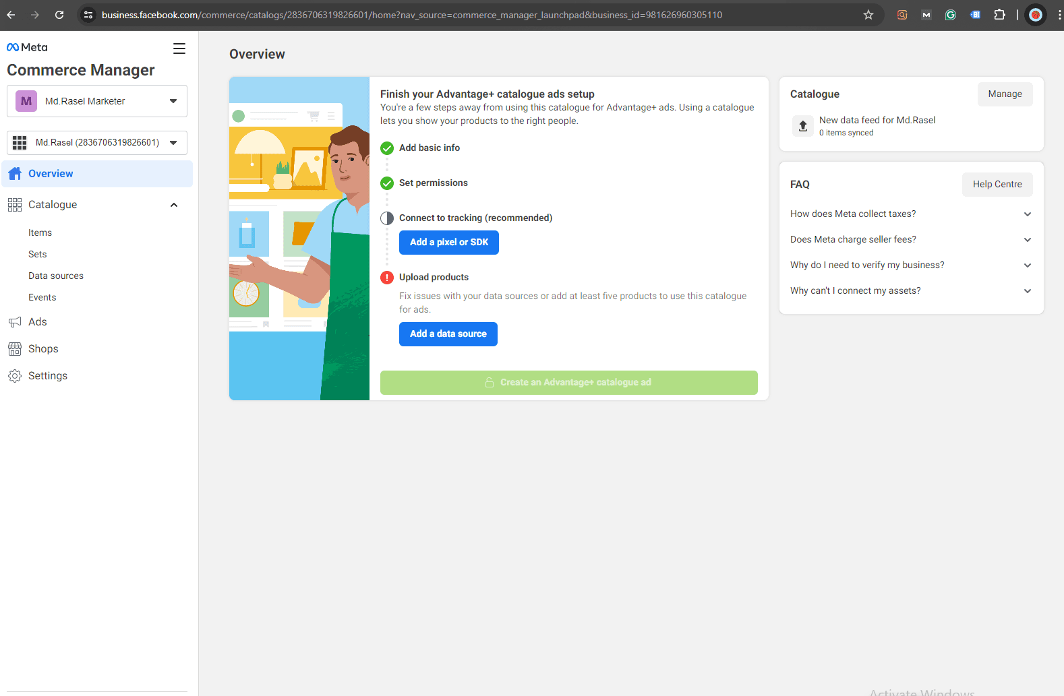This screenshot has height=696, width=1064.
Task: Click 'Upload products' step heading
Action: [434, 278]
